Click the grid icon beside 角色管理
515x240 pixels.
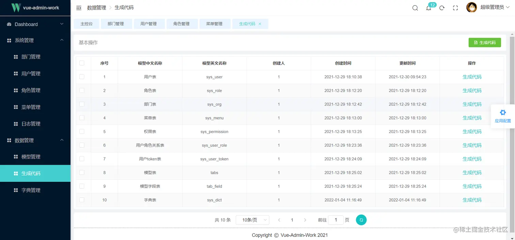coord(16,90)
